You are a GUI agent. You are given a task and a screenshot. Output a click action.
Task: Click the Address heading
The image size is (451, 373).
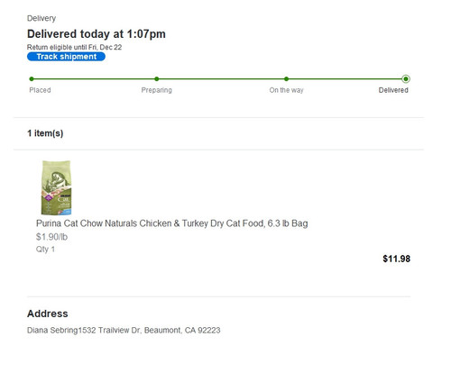pos(48,314)
